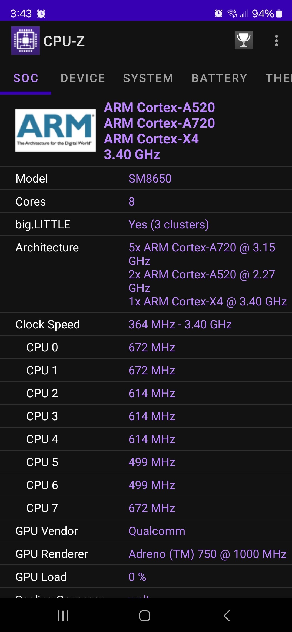Viewport: 292px width, 632px height.
Task: Switch to the SYSTEM tab
Action: coord(148,78)
